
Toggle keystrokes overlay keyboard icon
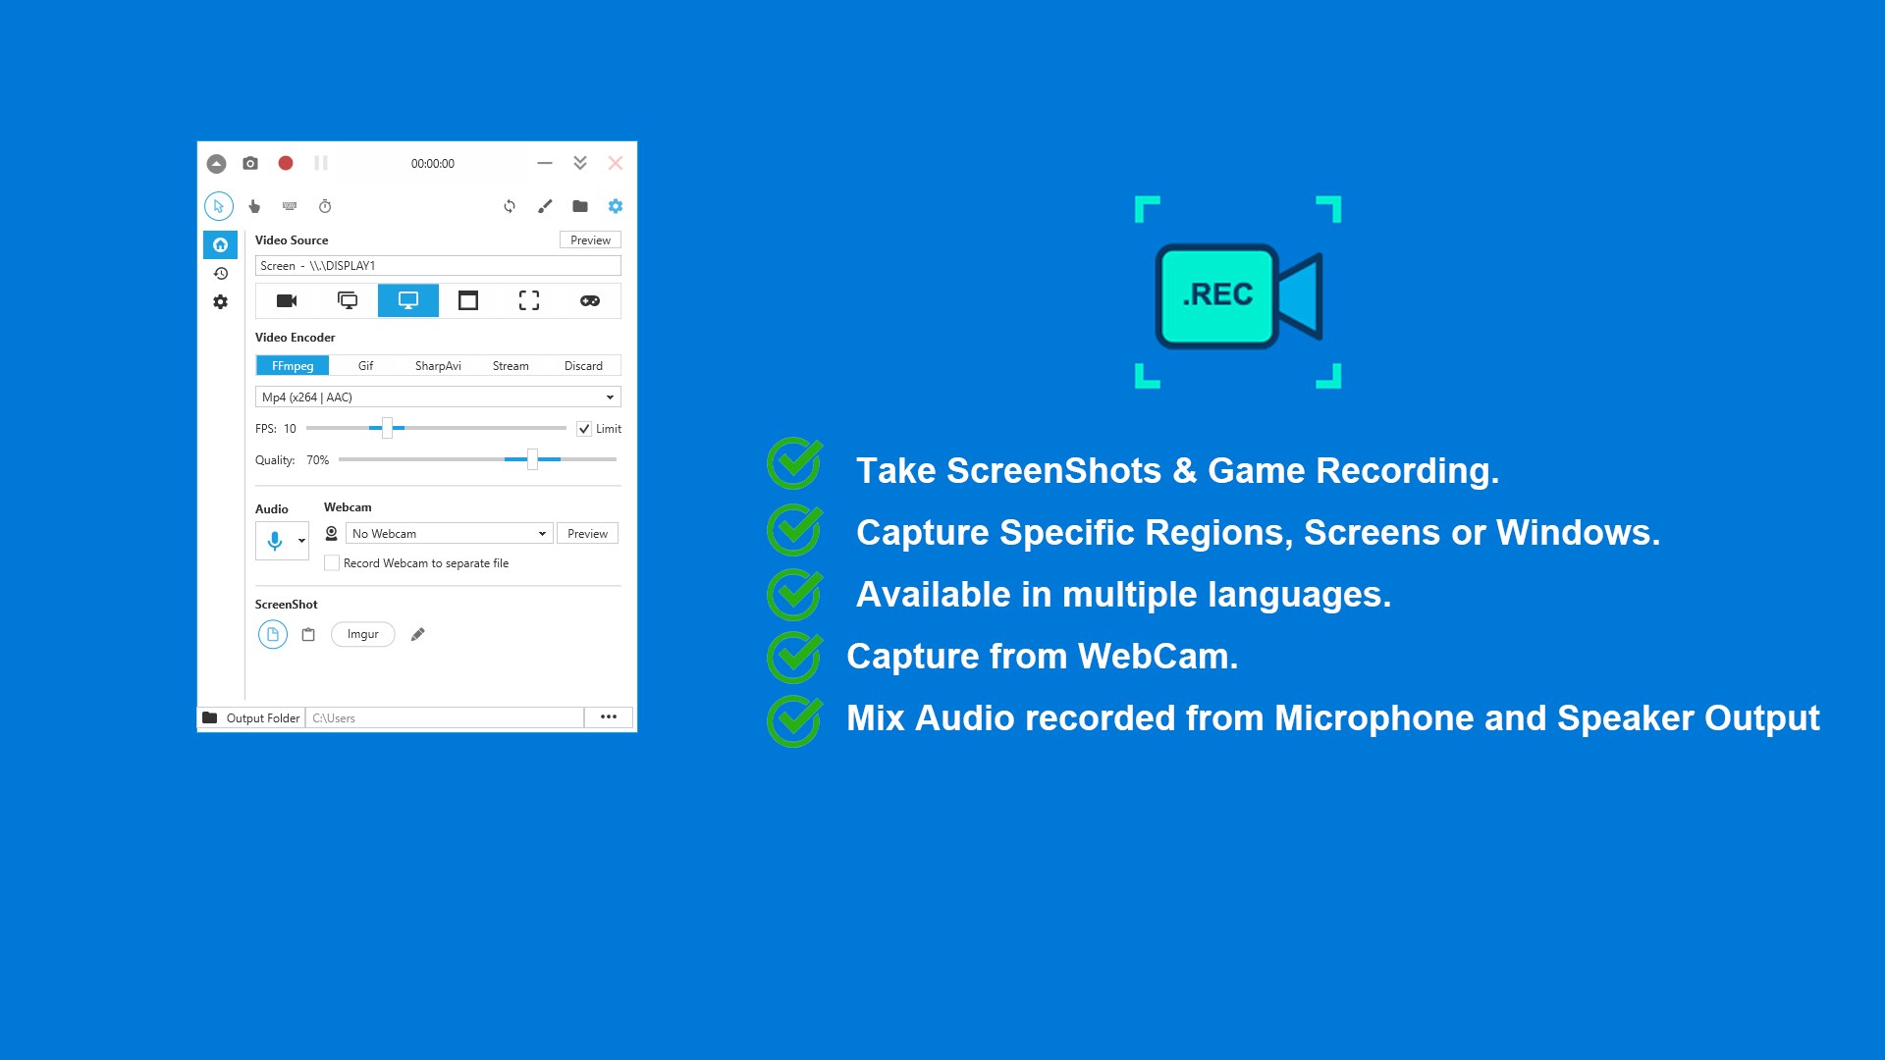[x=290, y=206]
